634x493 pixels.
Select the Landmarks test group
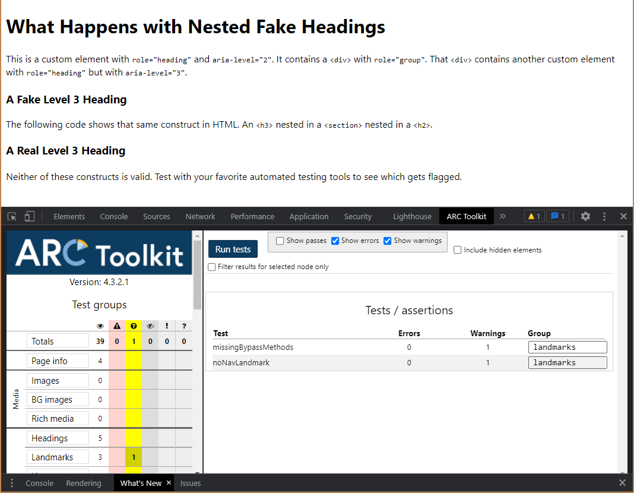[58, 457]
